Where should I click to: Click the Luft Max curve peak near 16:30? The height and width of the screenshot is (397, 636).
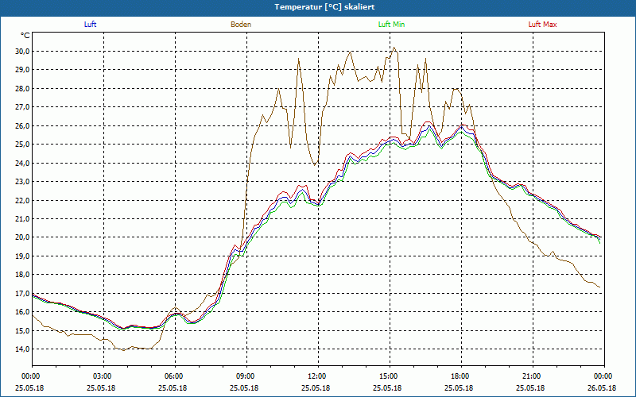click(x=429, y=121)
